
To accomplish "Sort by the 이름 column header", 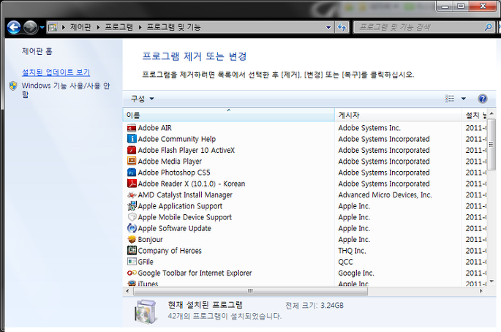I will point(228,115).
